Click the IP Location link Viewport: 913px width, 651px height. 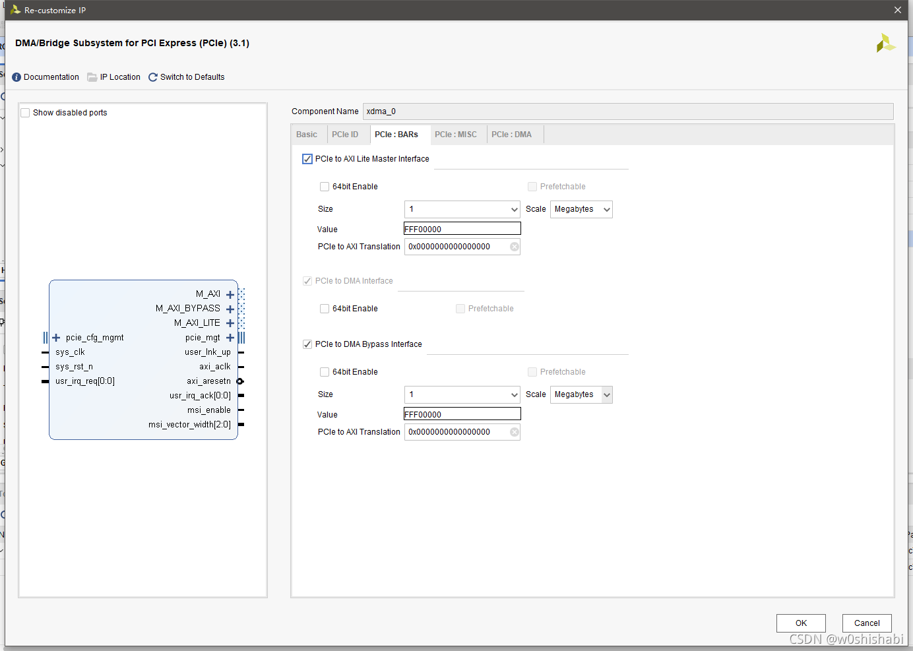[x=120, y=77]
